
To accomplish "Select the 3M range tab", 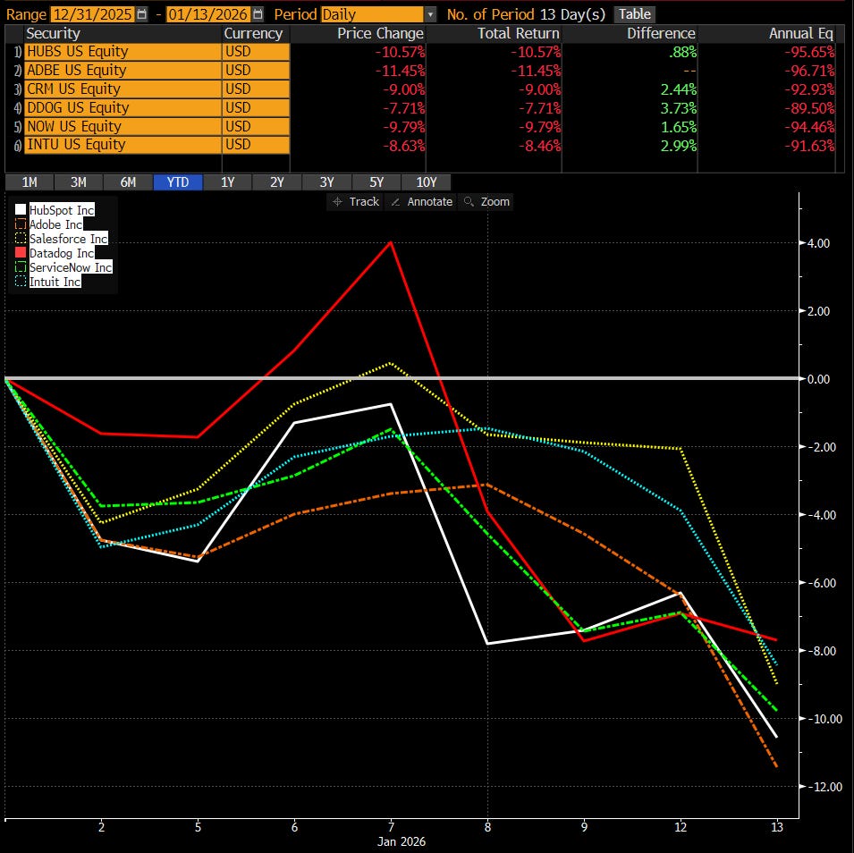I will [x=79, y=182].
